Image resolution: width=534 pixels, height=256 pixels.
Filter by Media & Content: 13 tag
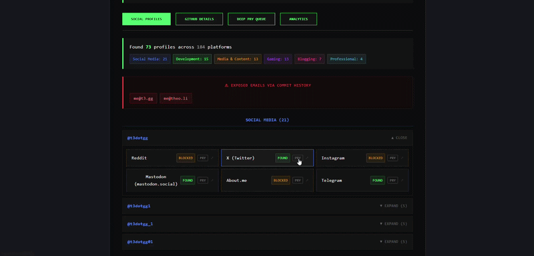tap(238, 59)
